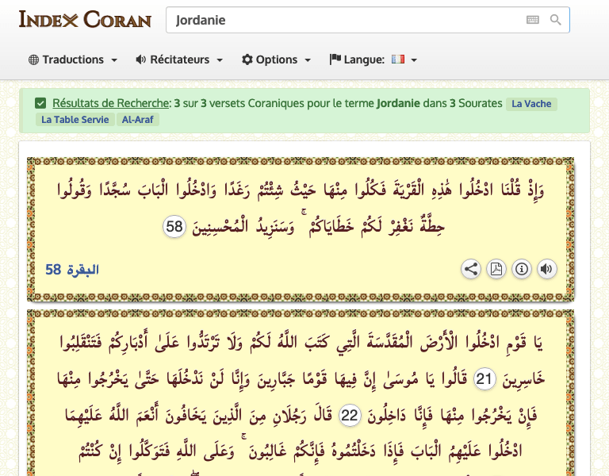Share verse 58 of Al-Baqara
This screenshot has height=476, width=609.
coord(471,269)
